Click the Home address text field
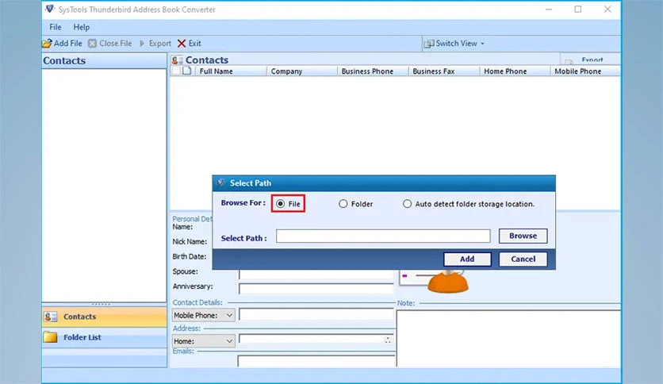 click(312, 340)
